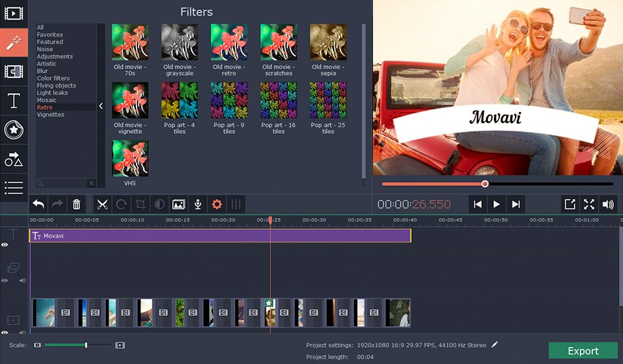Select the Blur filter category
The height and width of the screenshot is (364, 623).
coord(42,71)
